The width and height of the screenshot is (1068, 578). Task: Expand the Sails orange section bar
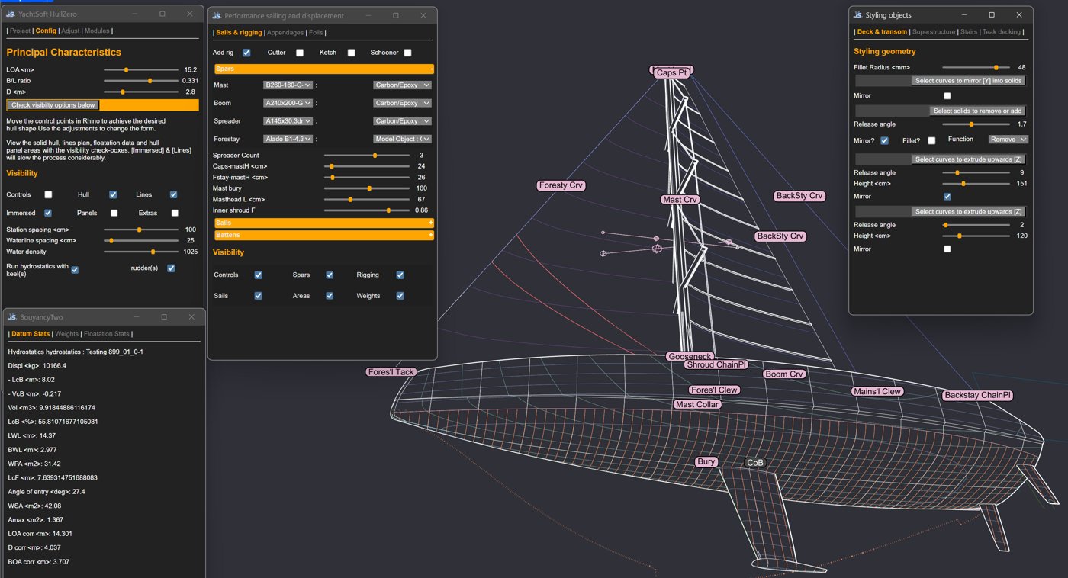pyautogui.click(x=324, y=223)
